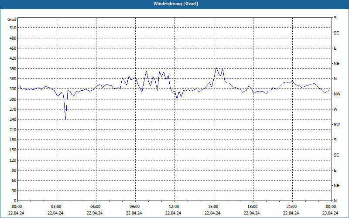Click the 120 value on the left axis
Image resolution: width=349 pixels, height=218 pixels.
(x=13, y=160)
